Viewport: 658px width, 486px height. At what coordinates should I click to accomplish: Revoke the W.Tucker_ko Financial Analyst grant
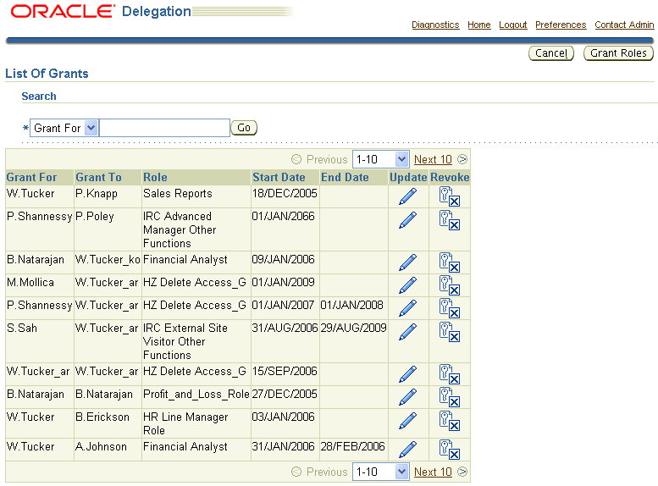click(x=450, y=262)
